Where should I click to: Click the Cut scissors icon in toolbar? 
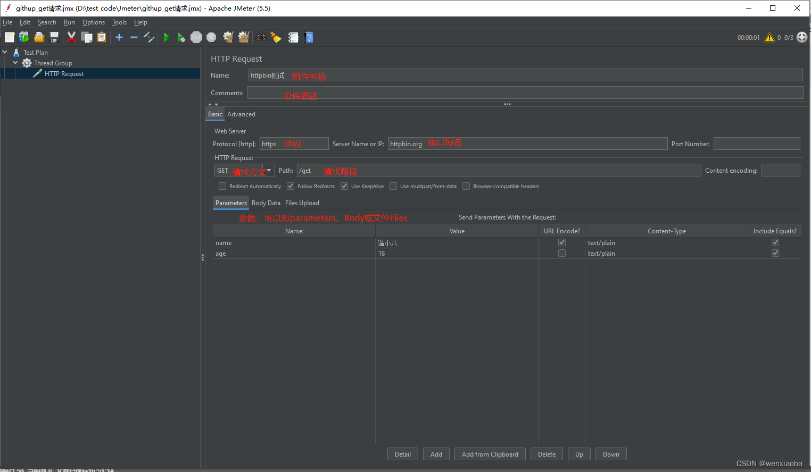(71, 37)
